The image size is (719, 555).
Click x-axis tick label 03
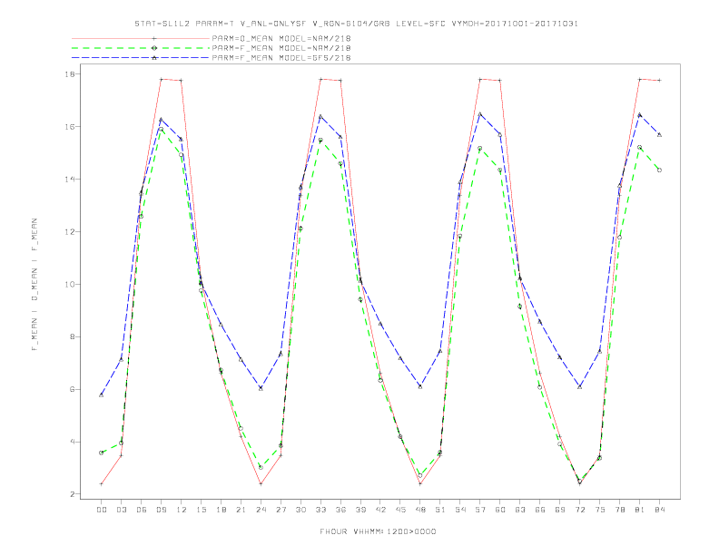121,510
